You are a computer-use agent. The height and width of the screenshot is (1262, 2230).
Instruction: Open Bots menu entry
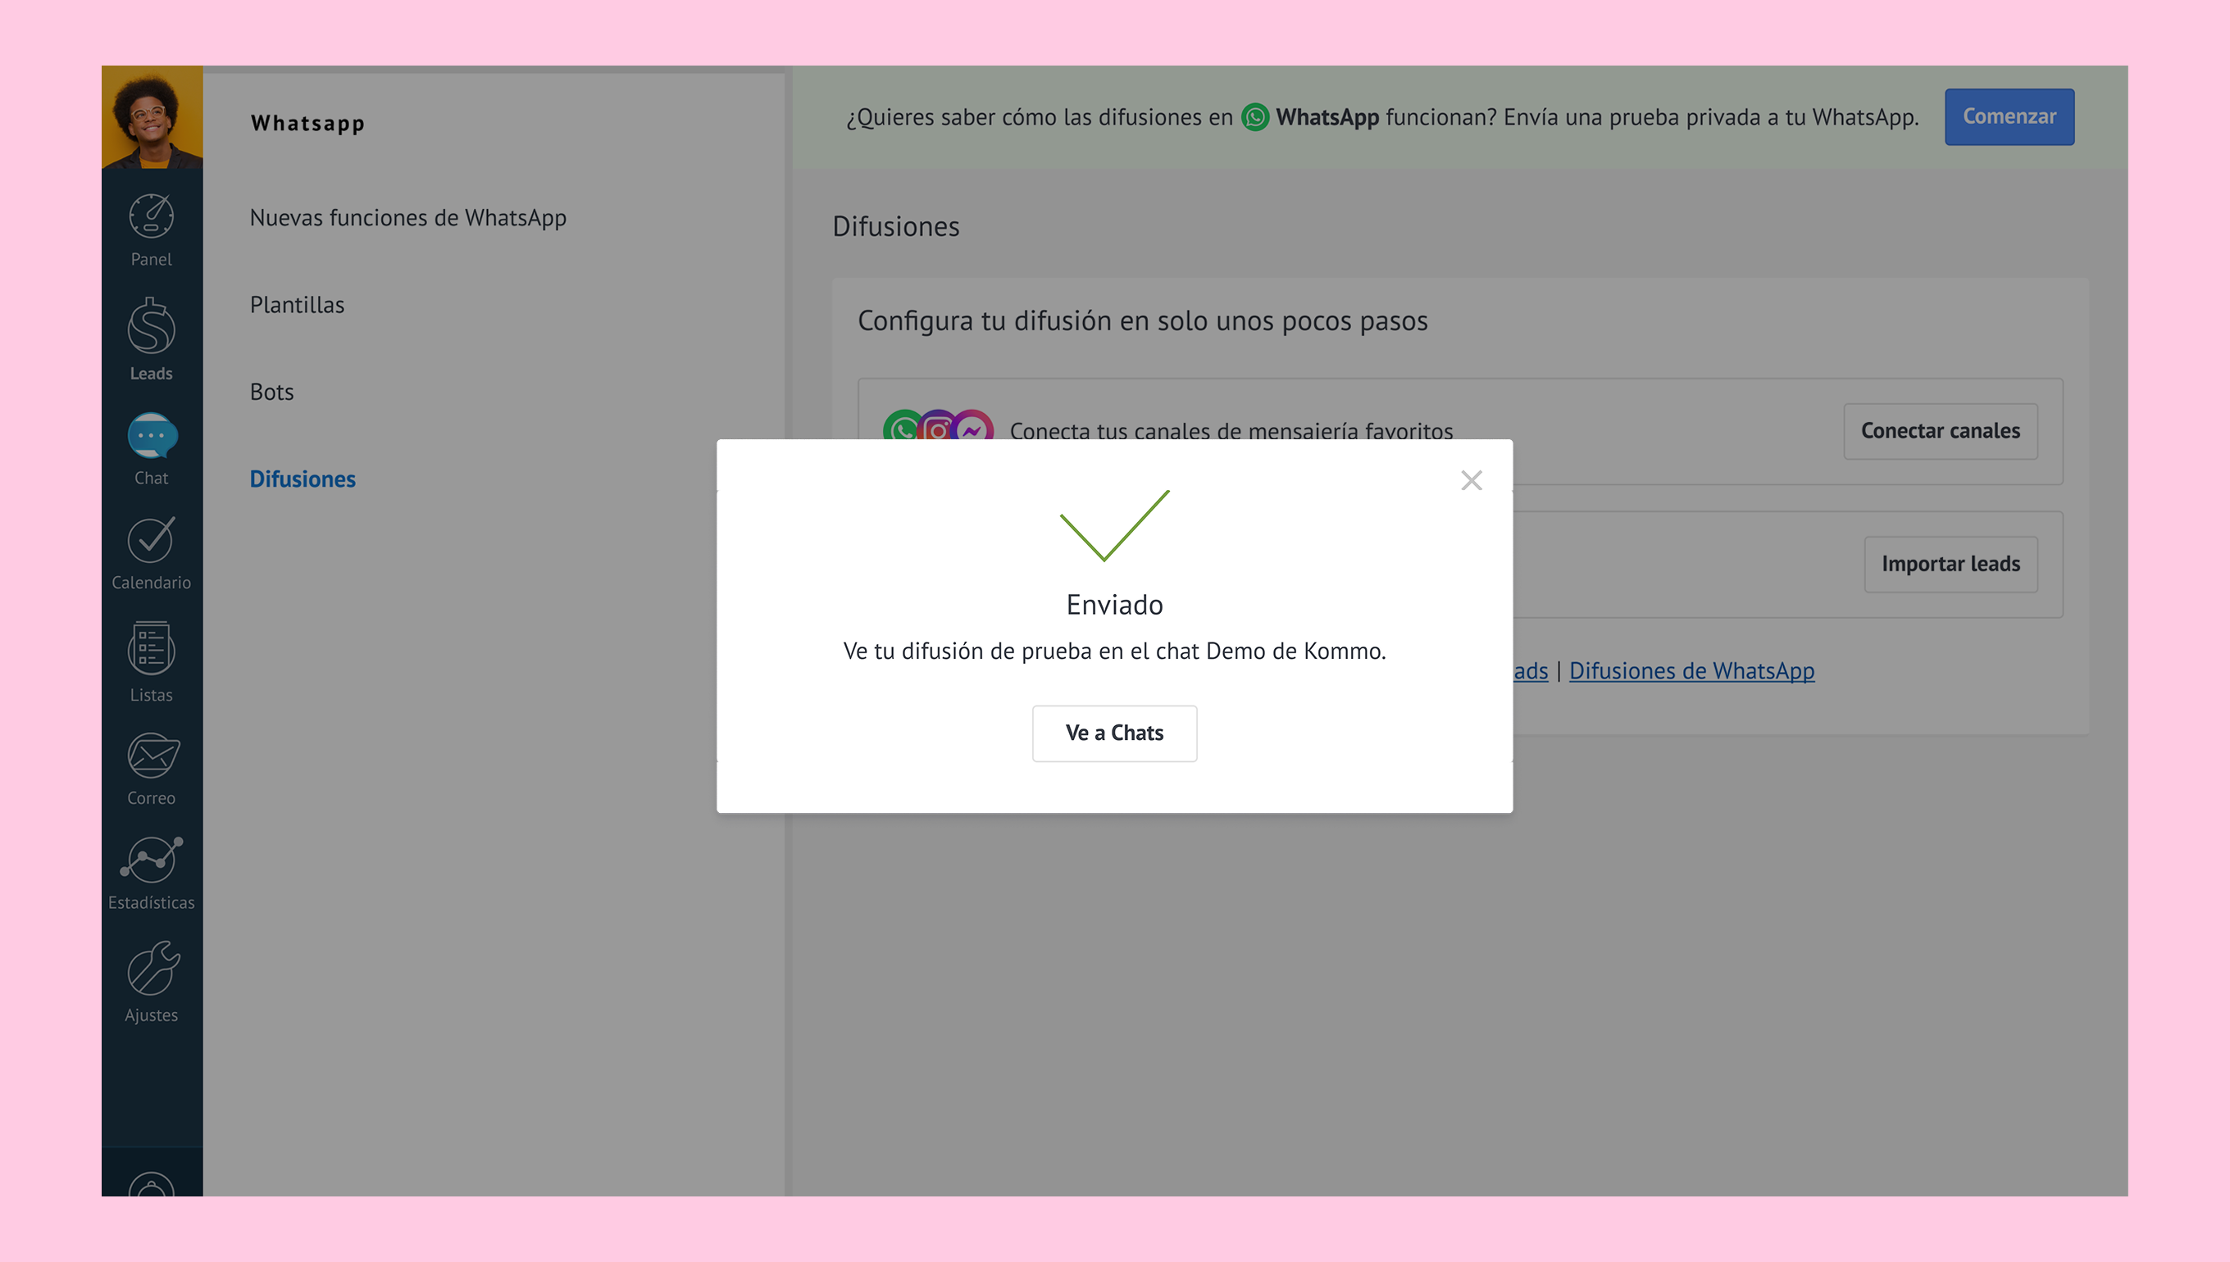click(271, 392)
